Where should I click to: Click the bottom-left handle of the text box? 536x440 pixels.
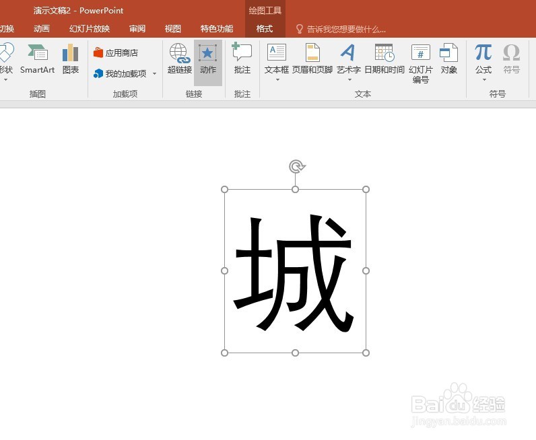[225, 353]
